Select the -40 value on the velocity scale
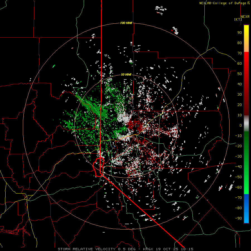 click(x=238, y=167)
